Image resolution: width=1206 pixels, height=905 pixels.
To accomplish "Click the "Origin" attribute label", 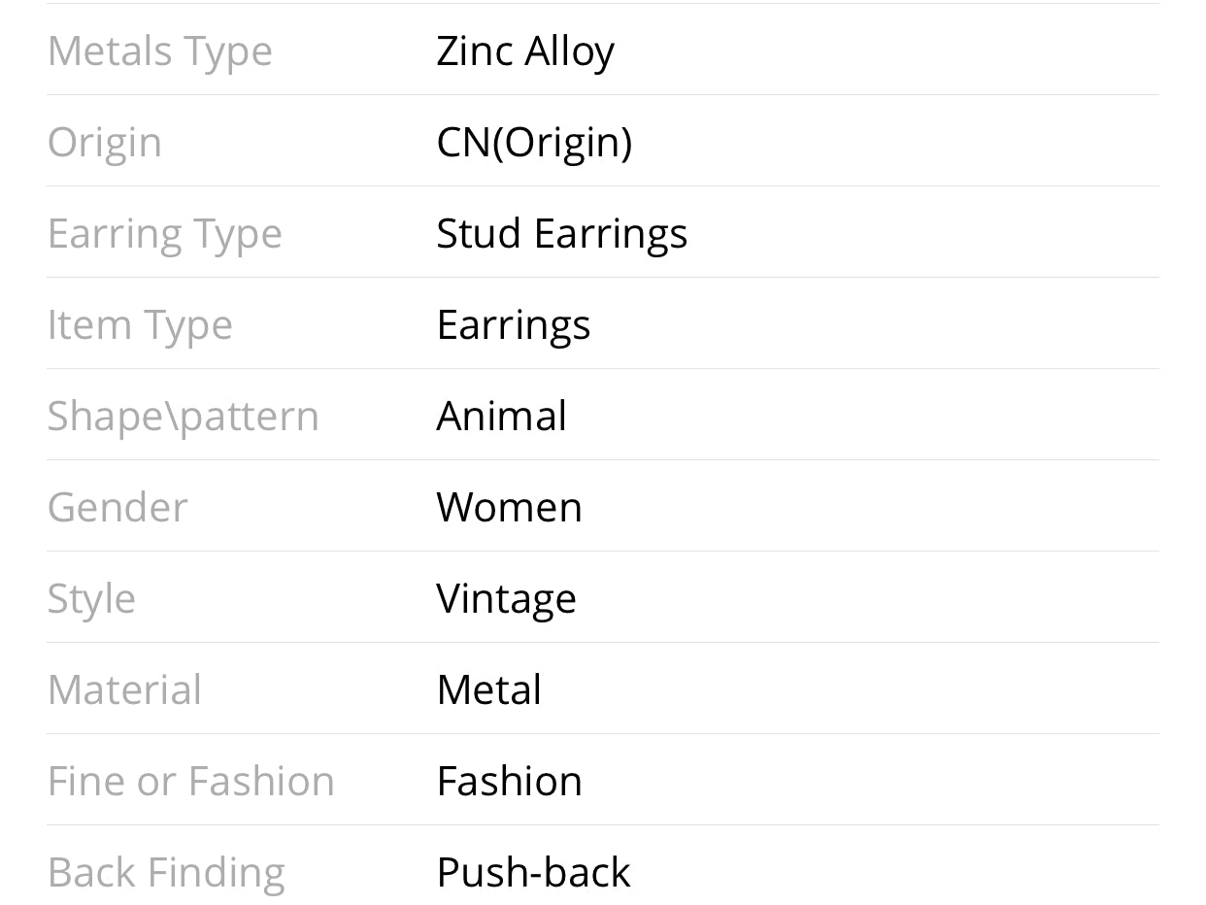I will 104,143.
